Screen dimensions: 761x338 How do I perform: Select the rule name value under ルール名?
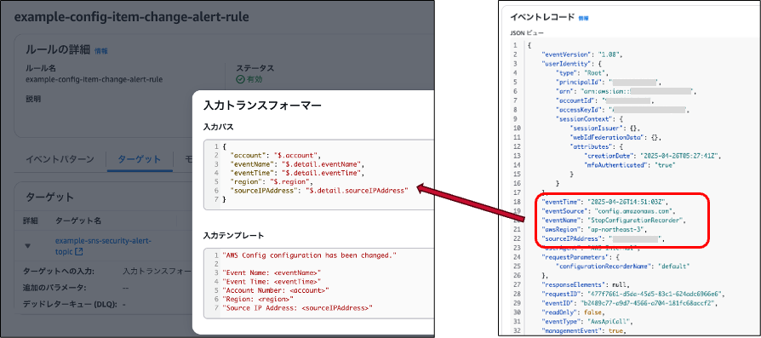pos(94,80)
